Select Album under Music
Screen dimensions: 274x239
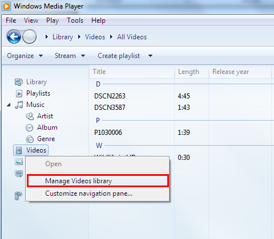coord(47,127)
